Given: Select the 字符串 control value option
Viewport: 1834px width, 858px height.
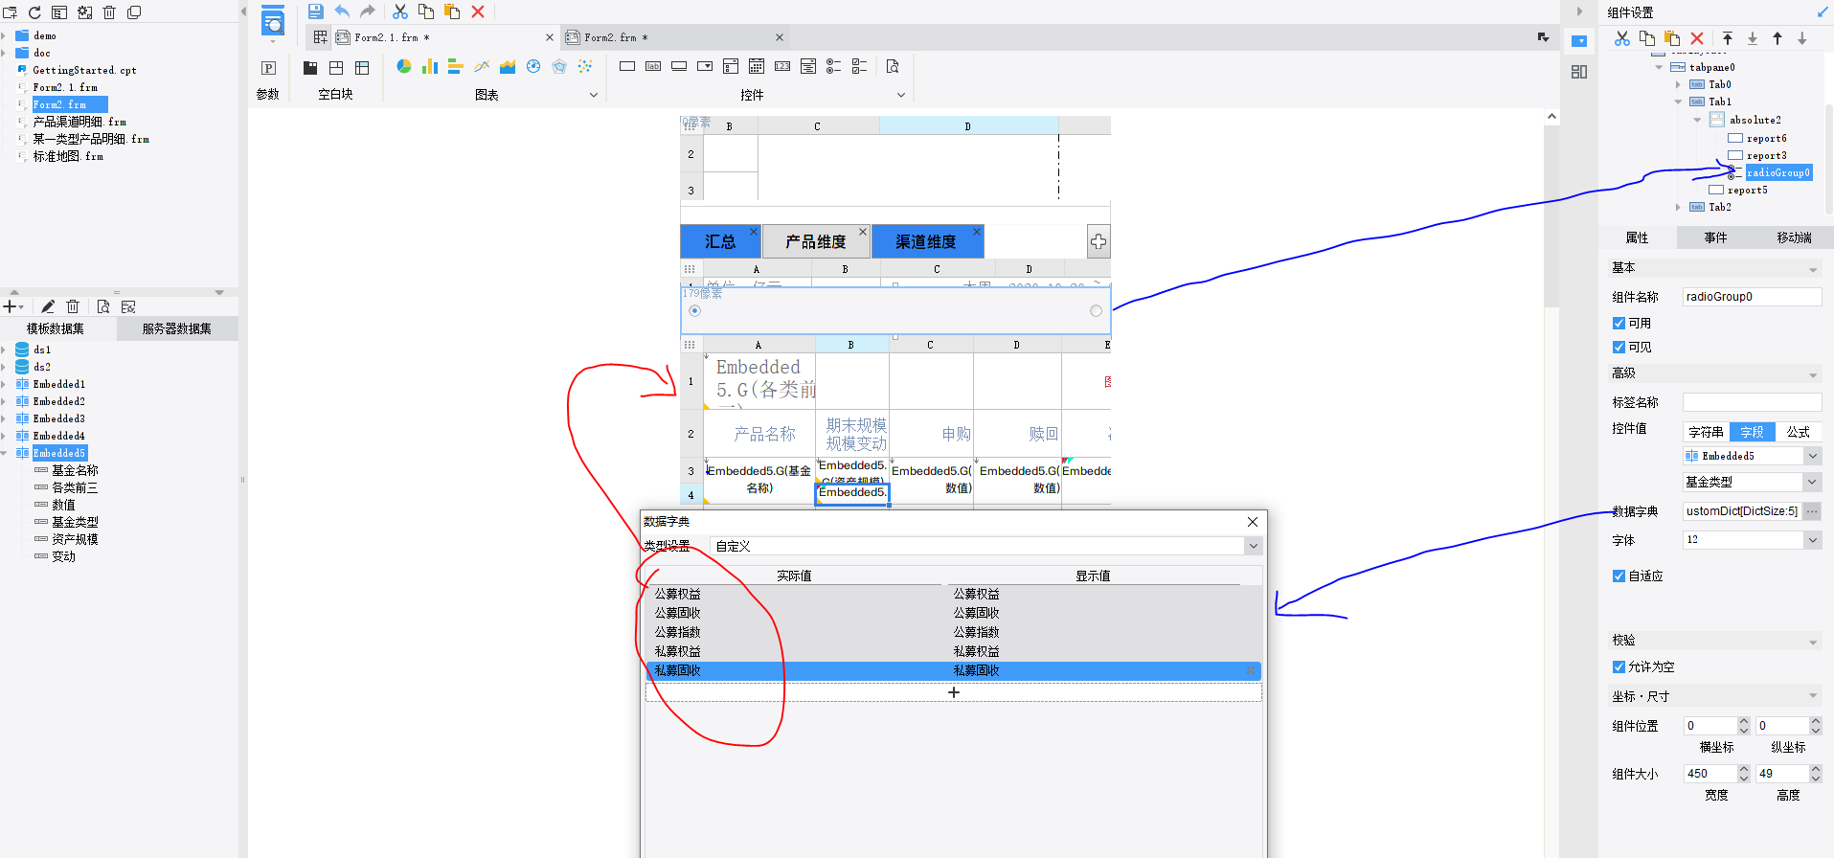Looking at the screenshot, I should pyautogui.click(x=1706, y=432).
